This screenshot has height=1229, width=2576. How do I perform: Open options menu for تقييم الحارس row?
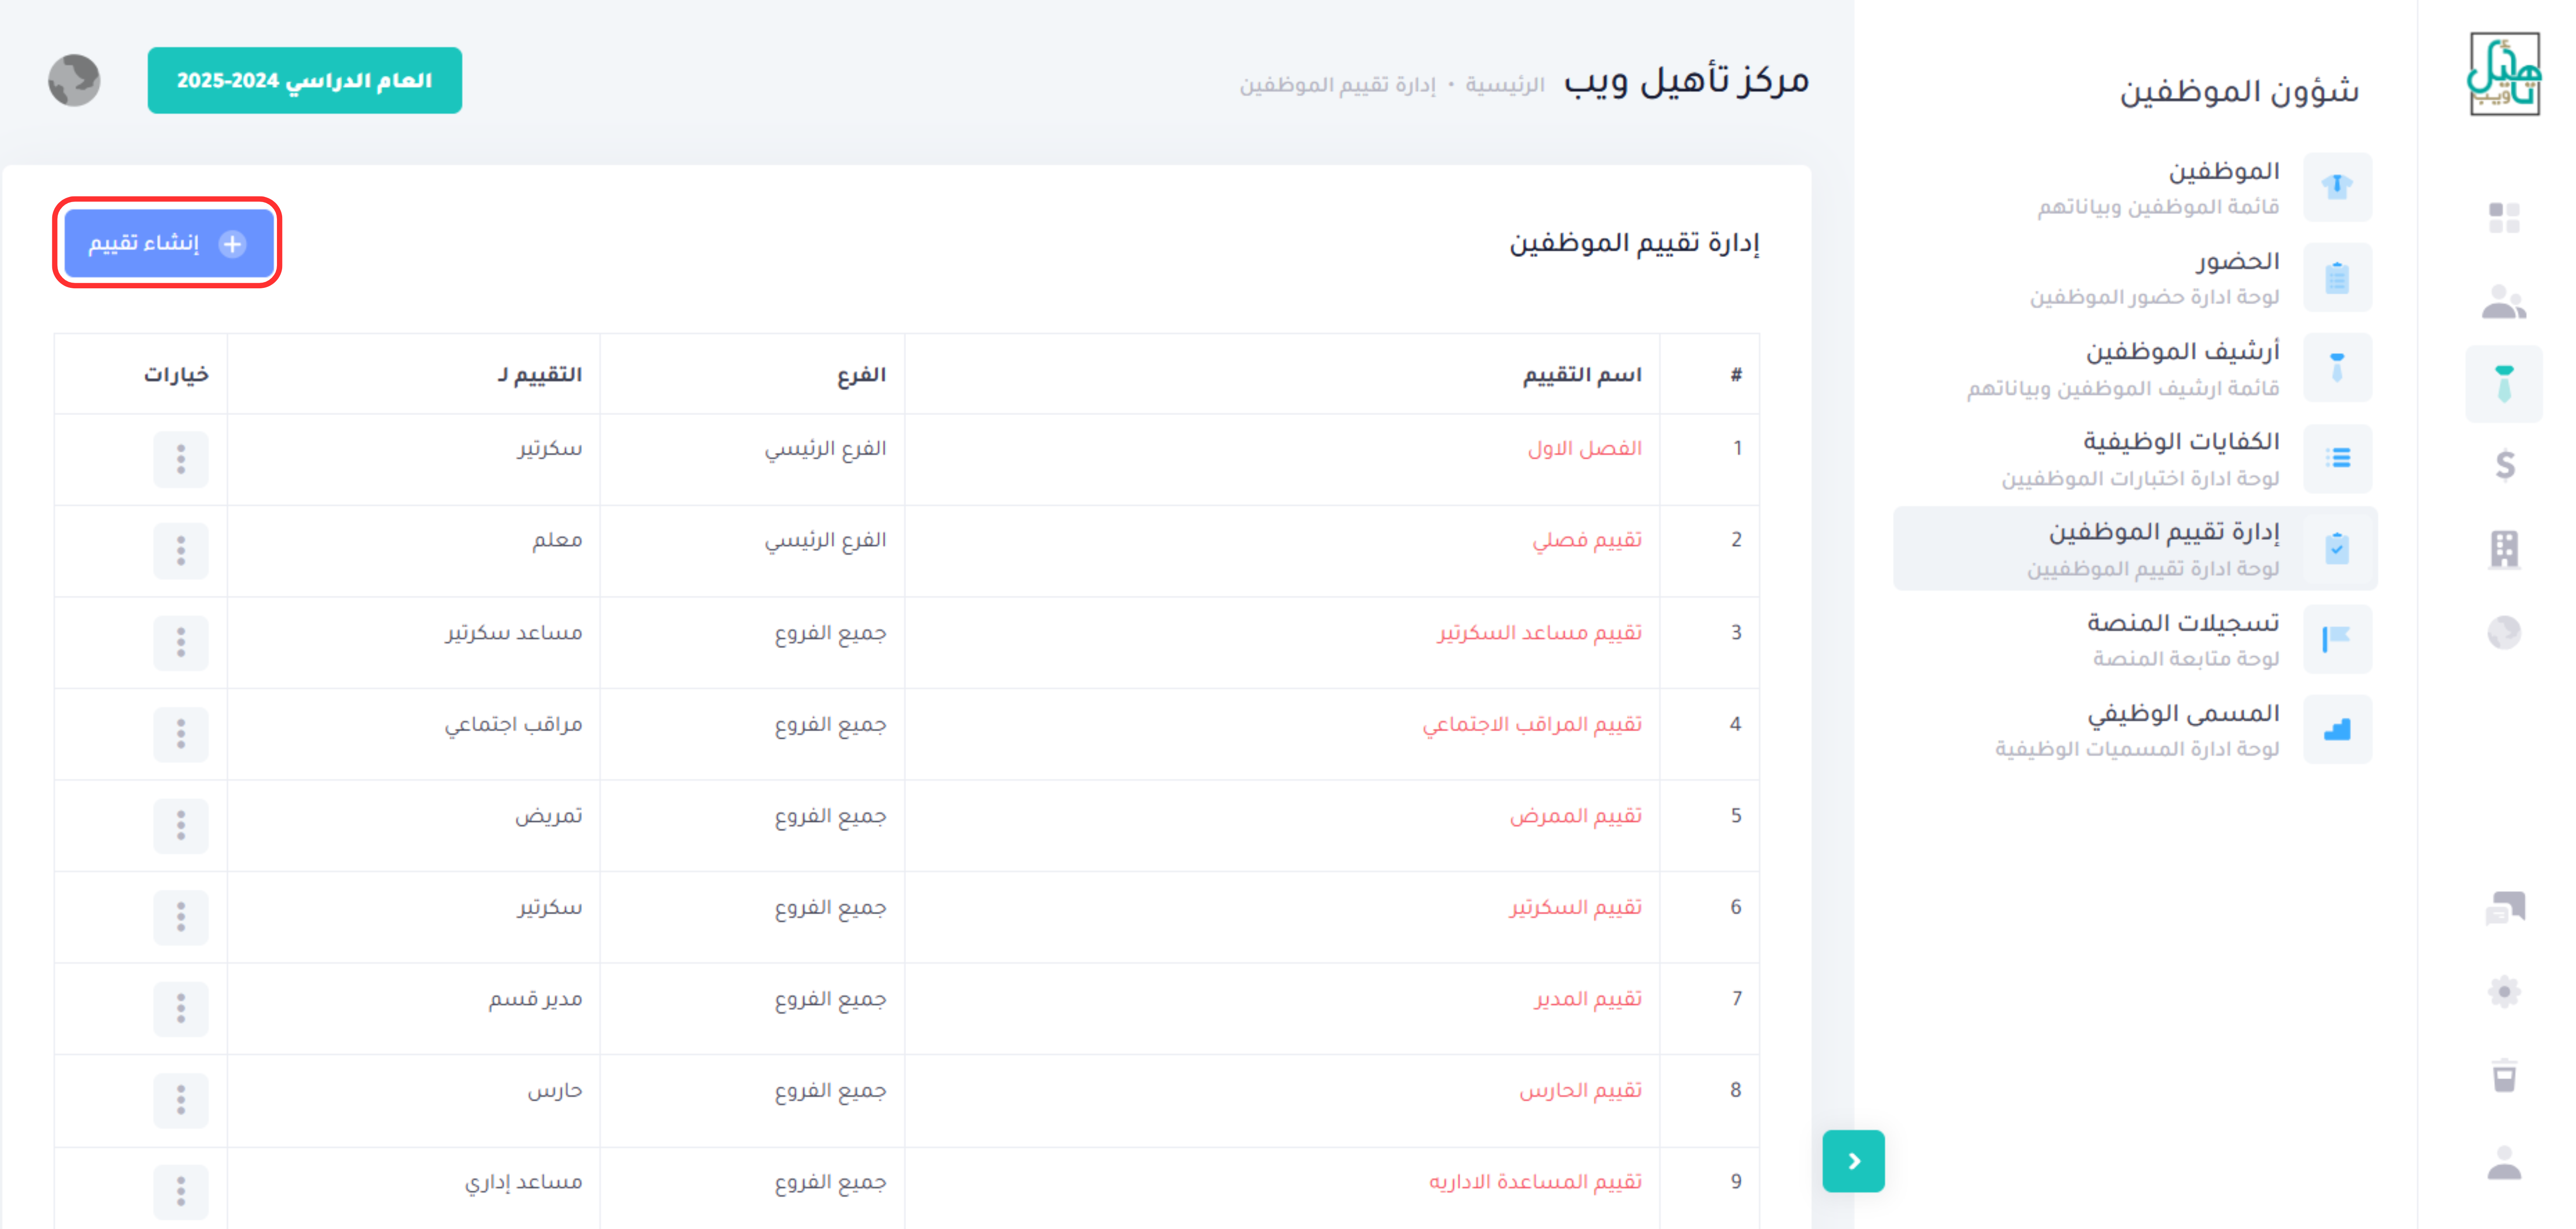pos(181,1100)
